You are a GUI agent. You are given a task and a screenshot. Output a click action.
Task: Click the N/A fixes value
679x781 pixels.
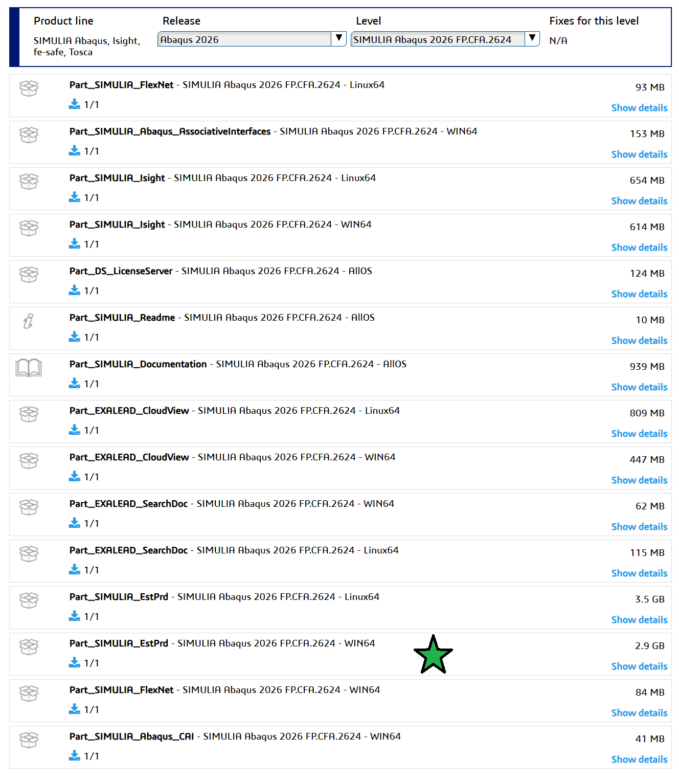pos(558,40)
